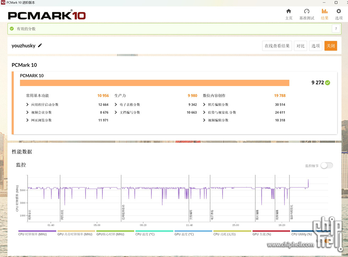348x257 pixels.
Task: Select the 结果 bar chart icon
Action: click(x=325, y=11)
